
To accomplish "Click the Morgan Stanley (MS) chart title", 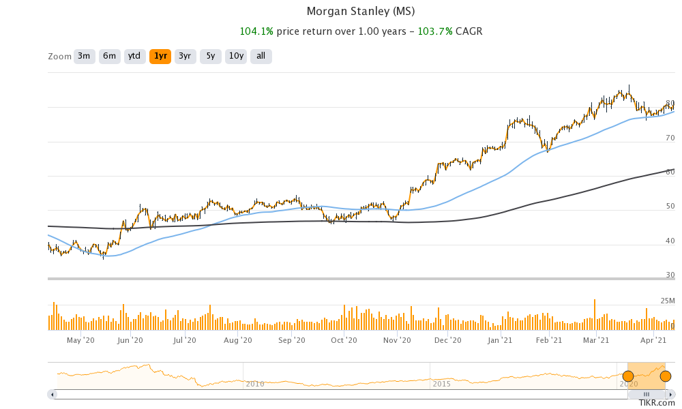I will (361, 12).
